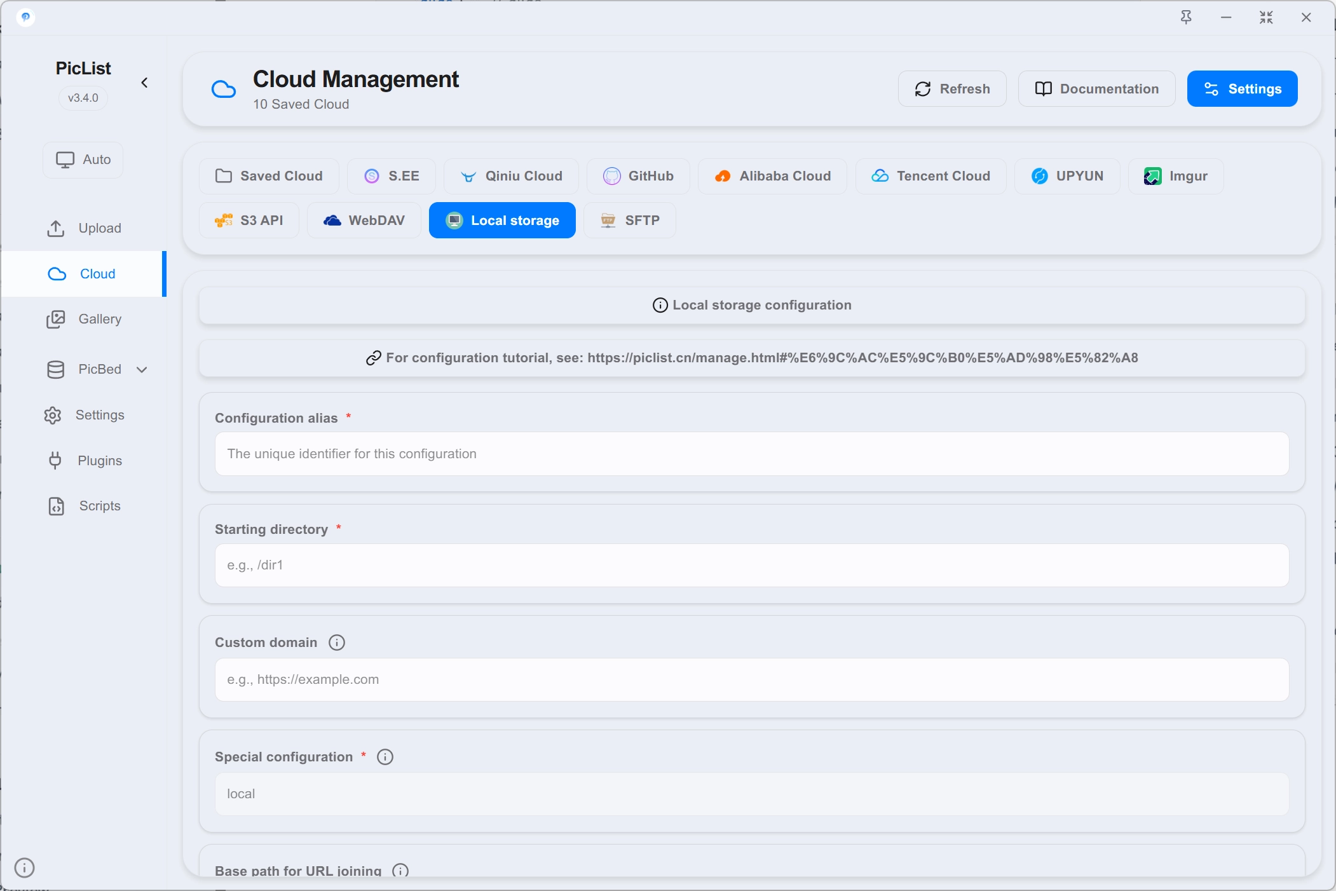Viewport: 1336px width, 891px height.
Task: Click the info icon next to Custom domain
Action: [x=337, y=643]
